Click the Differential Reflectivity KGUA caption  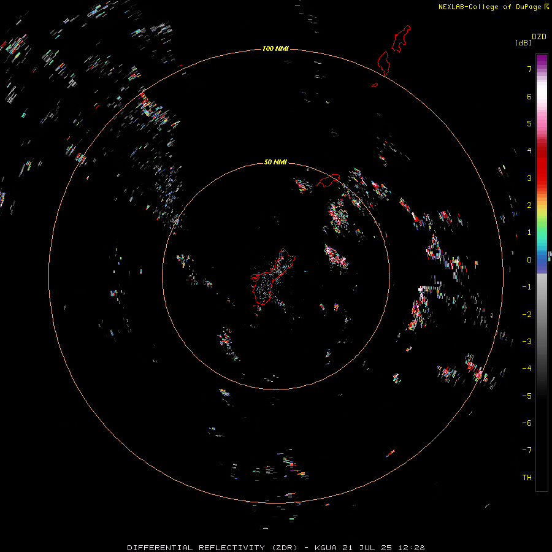point(275,548)
